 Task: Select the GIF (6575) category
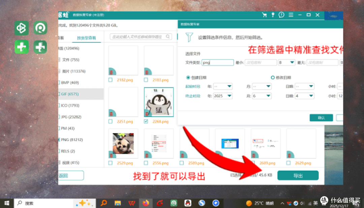click(x=81, y=94)
